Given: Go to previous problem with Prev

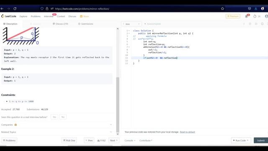Looking at the screenshot, I should pos(89,141).
